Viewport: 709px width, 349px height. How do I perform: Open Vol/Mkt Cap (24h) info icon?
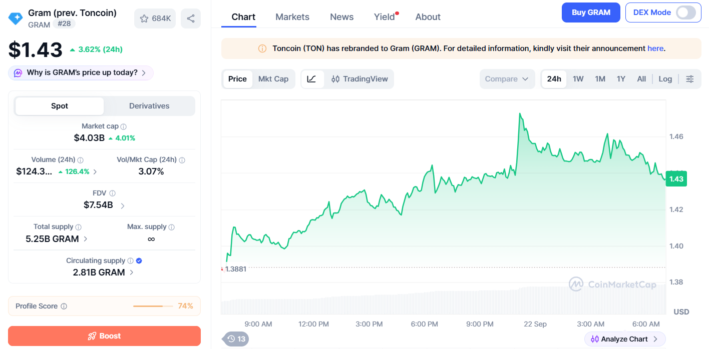pyautogui.click(x=182, y=160)
